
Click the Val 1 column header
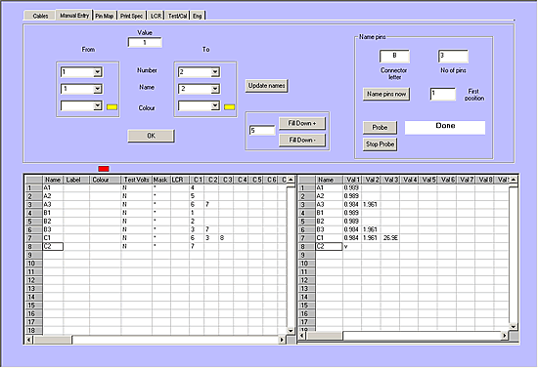coord(352,180)
